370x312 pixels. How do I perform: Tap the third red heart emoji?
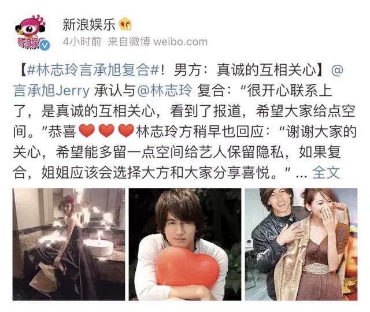point(126,131)
